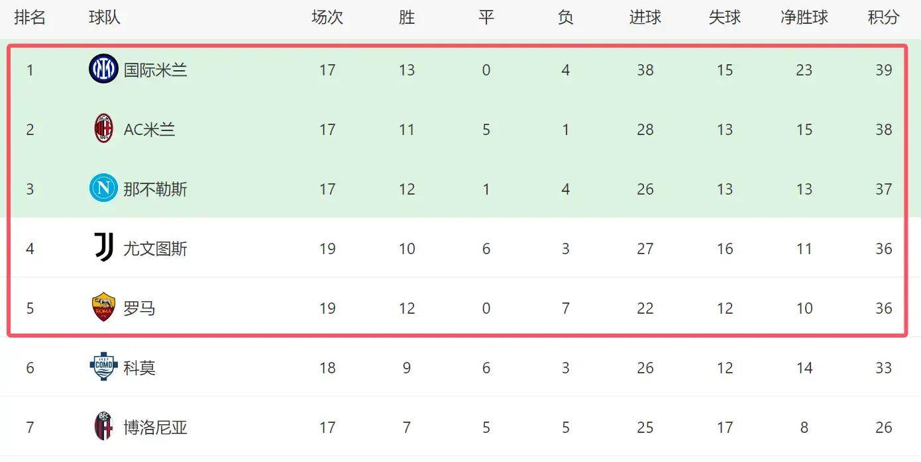Open the 科莫 team page
Image resolution: width=921 pixels, height=462 pixels.
click(x=139, y=368)
